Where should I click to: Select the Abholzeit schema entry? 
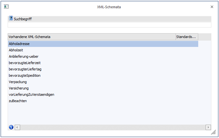pyautogui.click(x=16, y=50)
